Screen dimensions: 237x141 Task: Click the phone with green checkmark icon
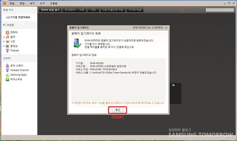coord(77,43)
